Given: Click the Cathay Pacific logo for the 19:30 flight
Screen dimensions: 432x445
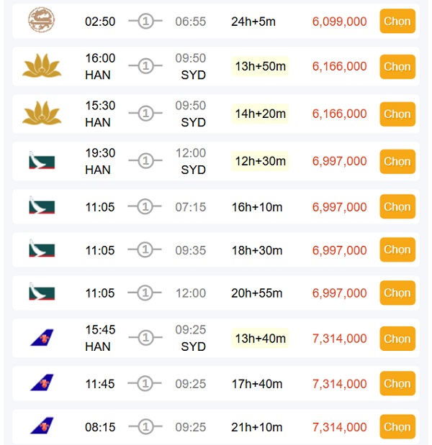Looking at the screenshot, I should (x=42, y=161).
